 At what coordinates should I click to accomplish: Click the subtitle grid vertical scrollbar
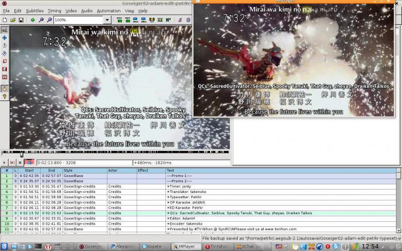pyautogui.click(x=399, y=200)
